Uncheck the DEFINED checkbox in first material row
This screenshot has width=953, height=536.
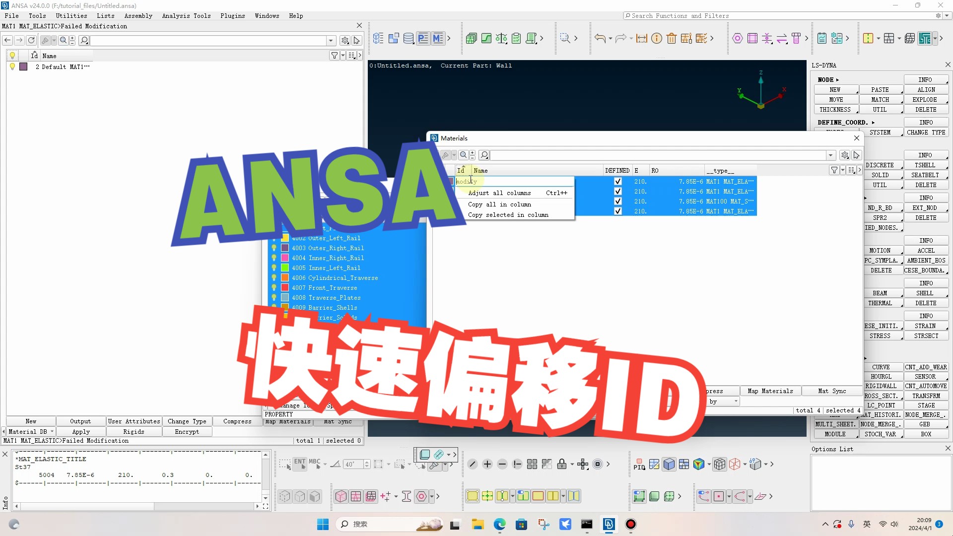[617, 182]
